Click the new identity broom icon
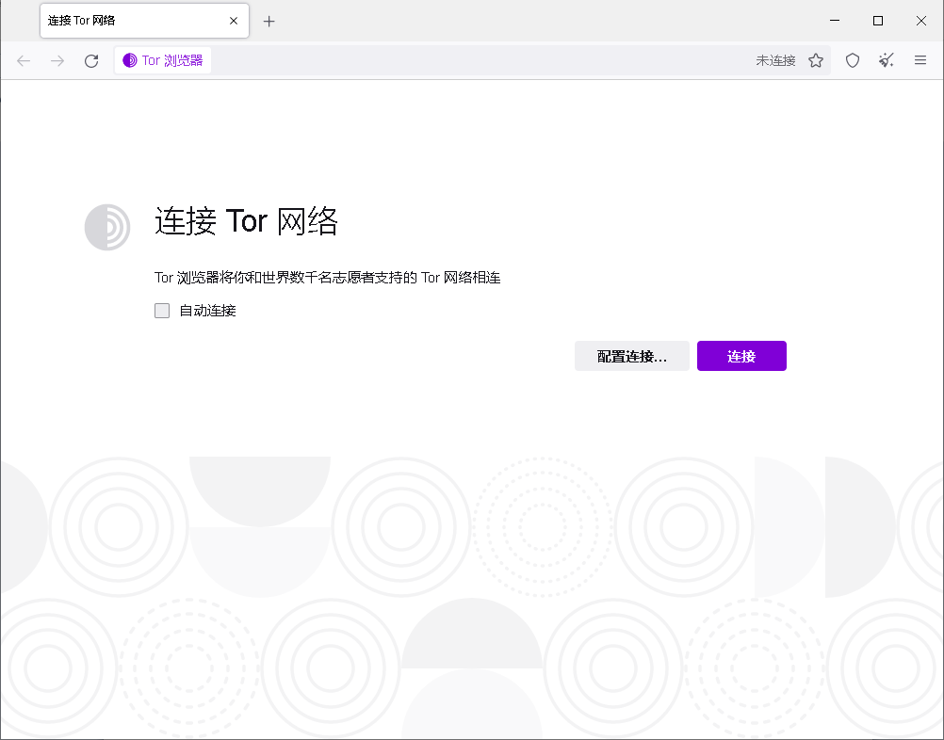 (887, 60)
